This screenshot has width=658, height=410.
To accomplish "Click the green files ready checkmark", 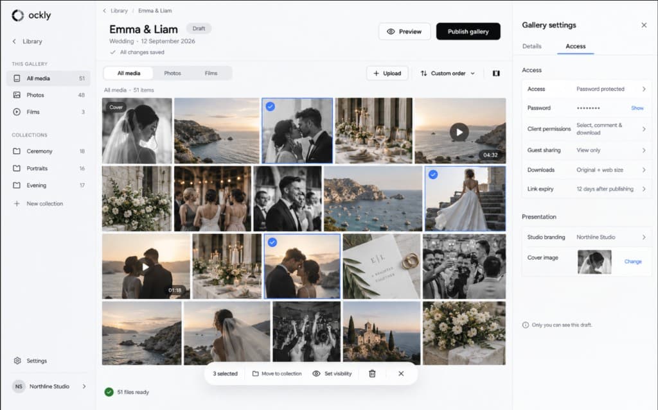I will pyautogui.click(x=109, y=393).
